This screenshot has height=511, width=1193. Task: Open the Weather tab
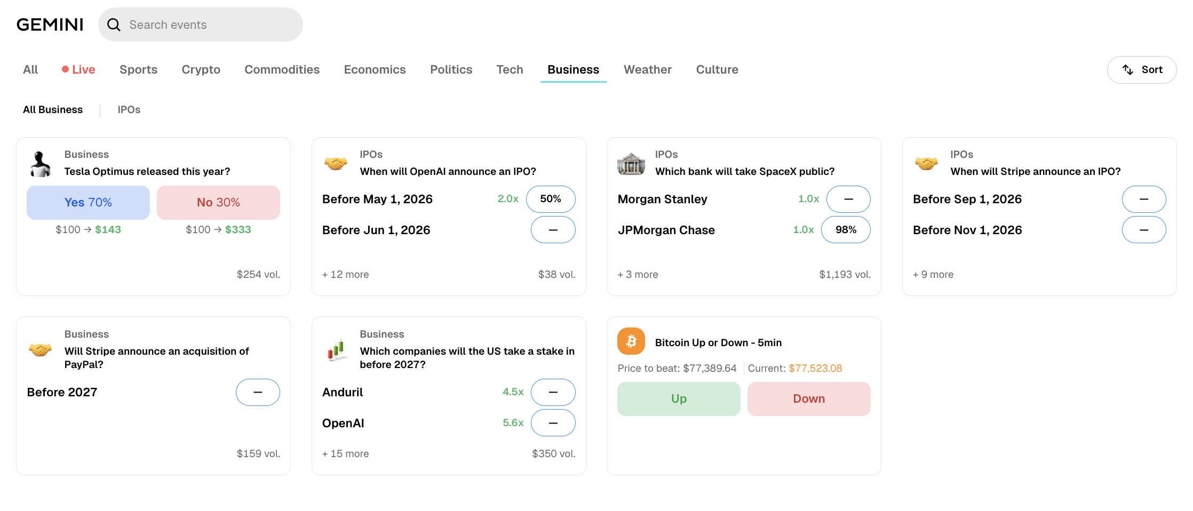tap(647, 69)
